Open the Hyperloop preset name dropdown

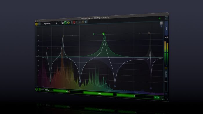click(x=47, y=24)
